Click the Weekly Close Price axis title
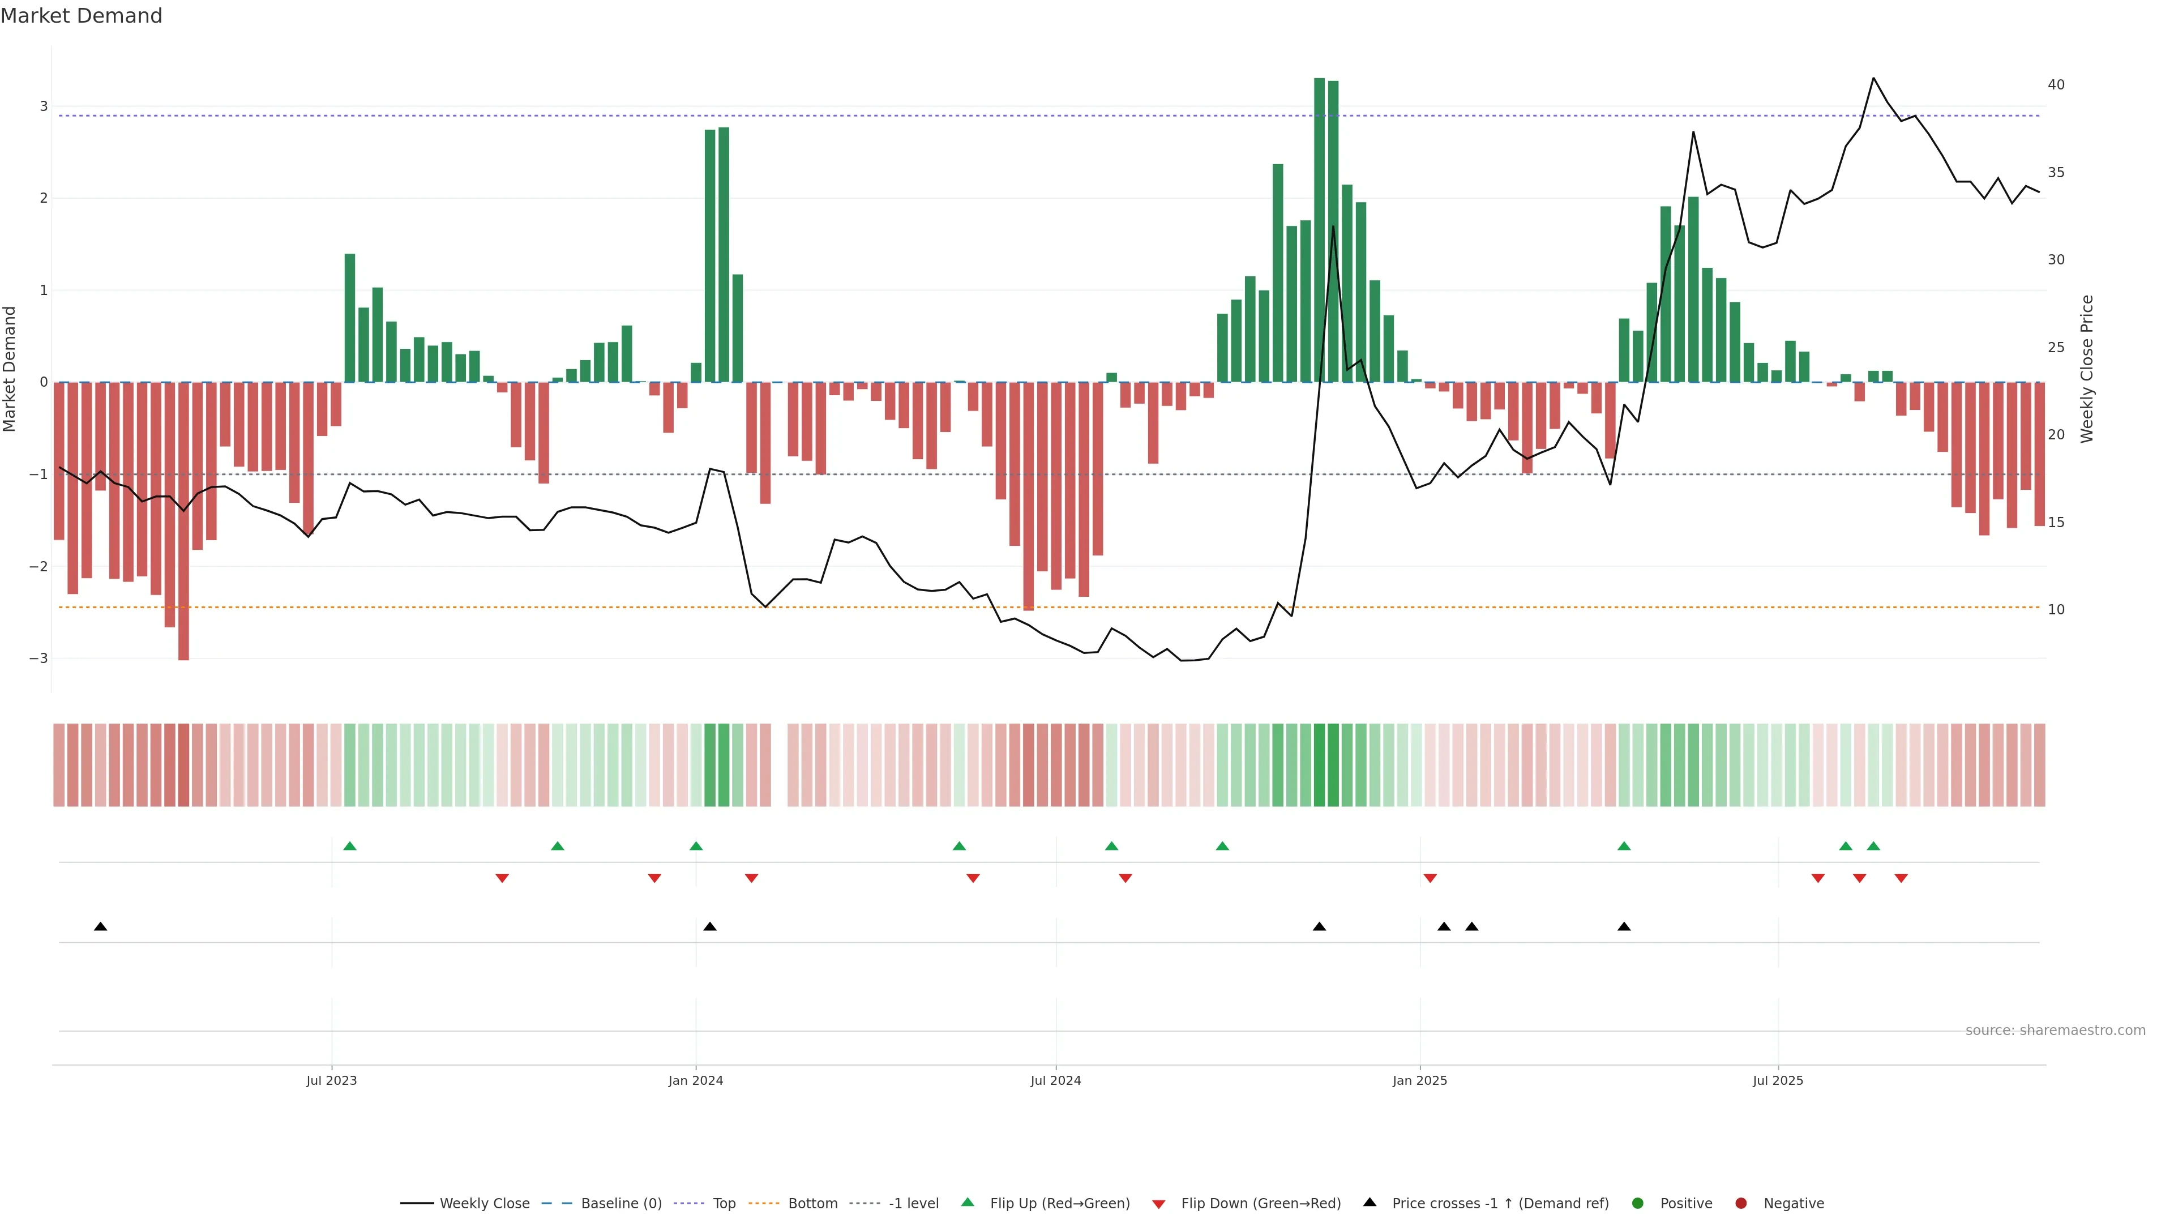This screenshot has width=2174, height=1223. (2087, 369)
